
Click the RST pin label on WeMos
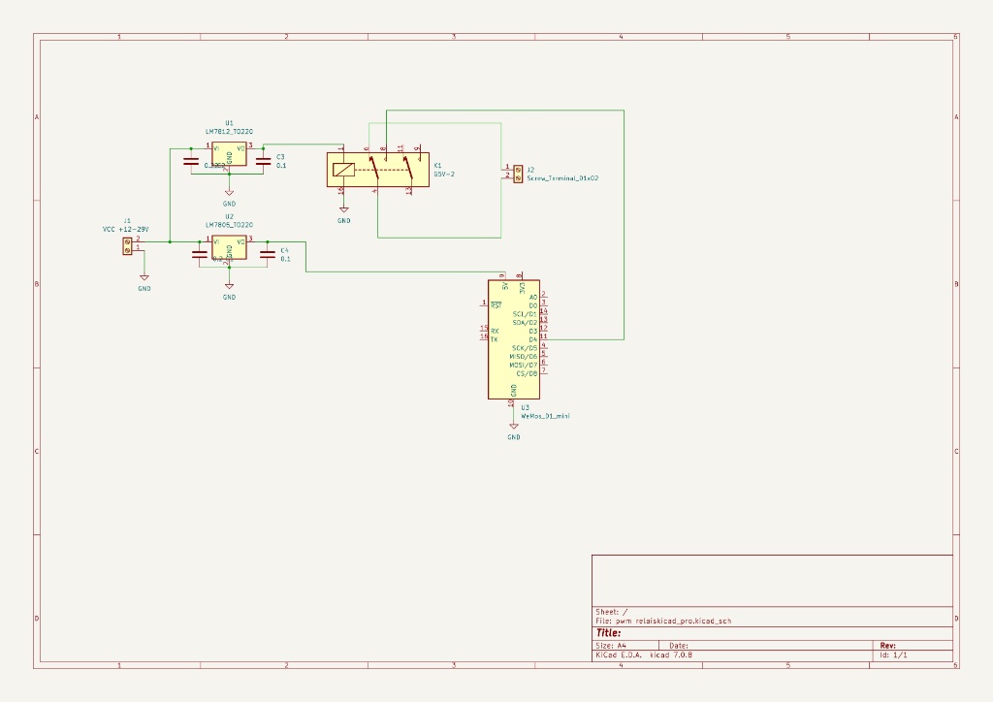point(496,305)
